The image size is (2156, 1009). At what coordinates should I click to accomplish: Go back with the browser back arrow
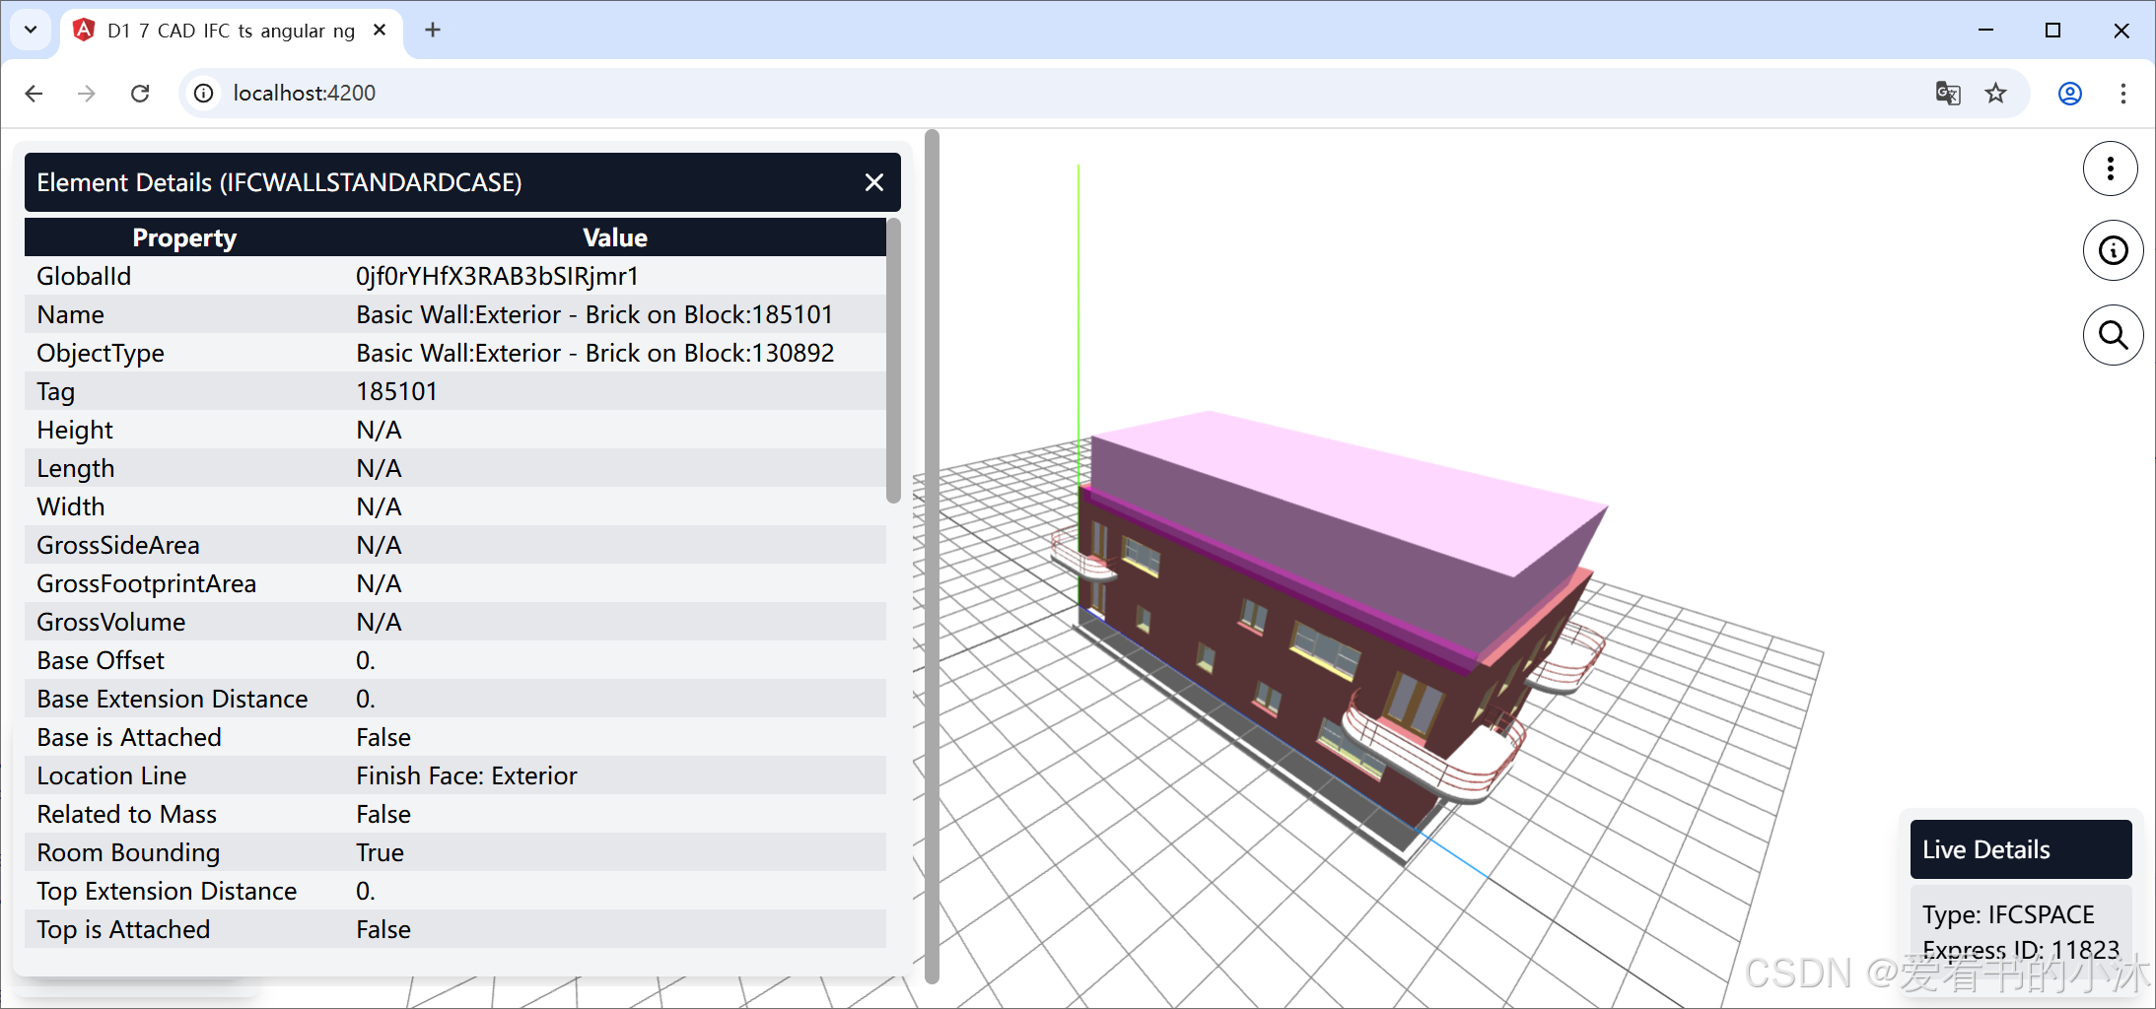pyautogui.click(x=35, y=93)
